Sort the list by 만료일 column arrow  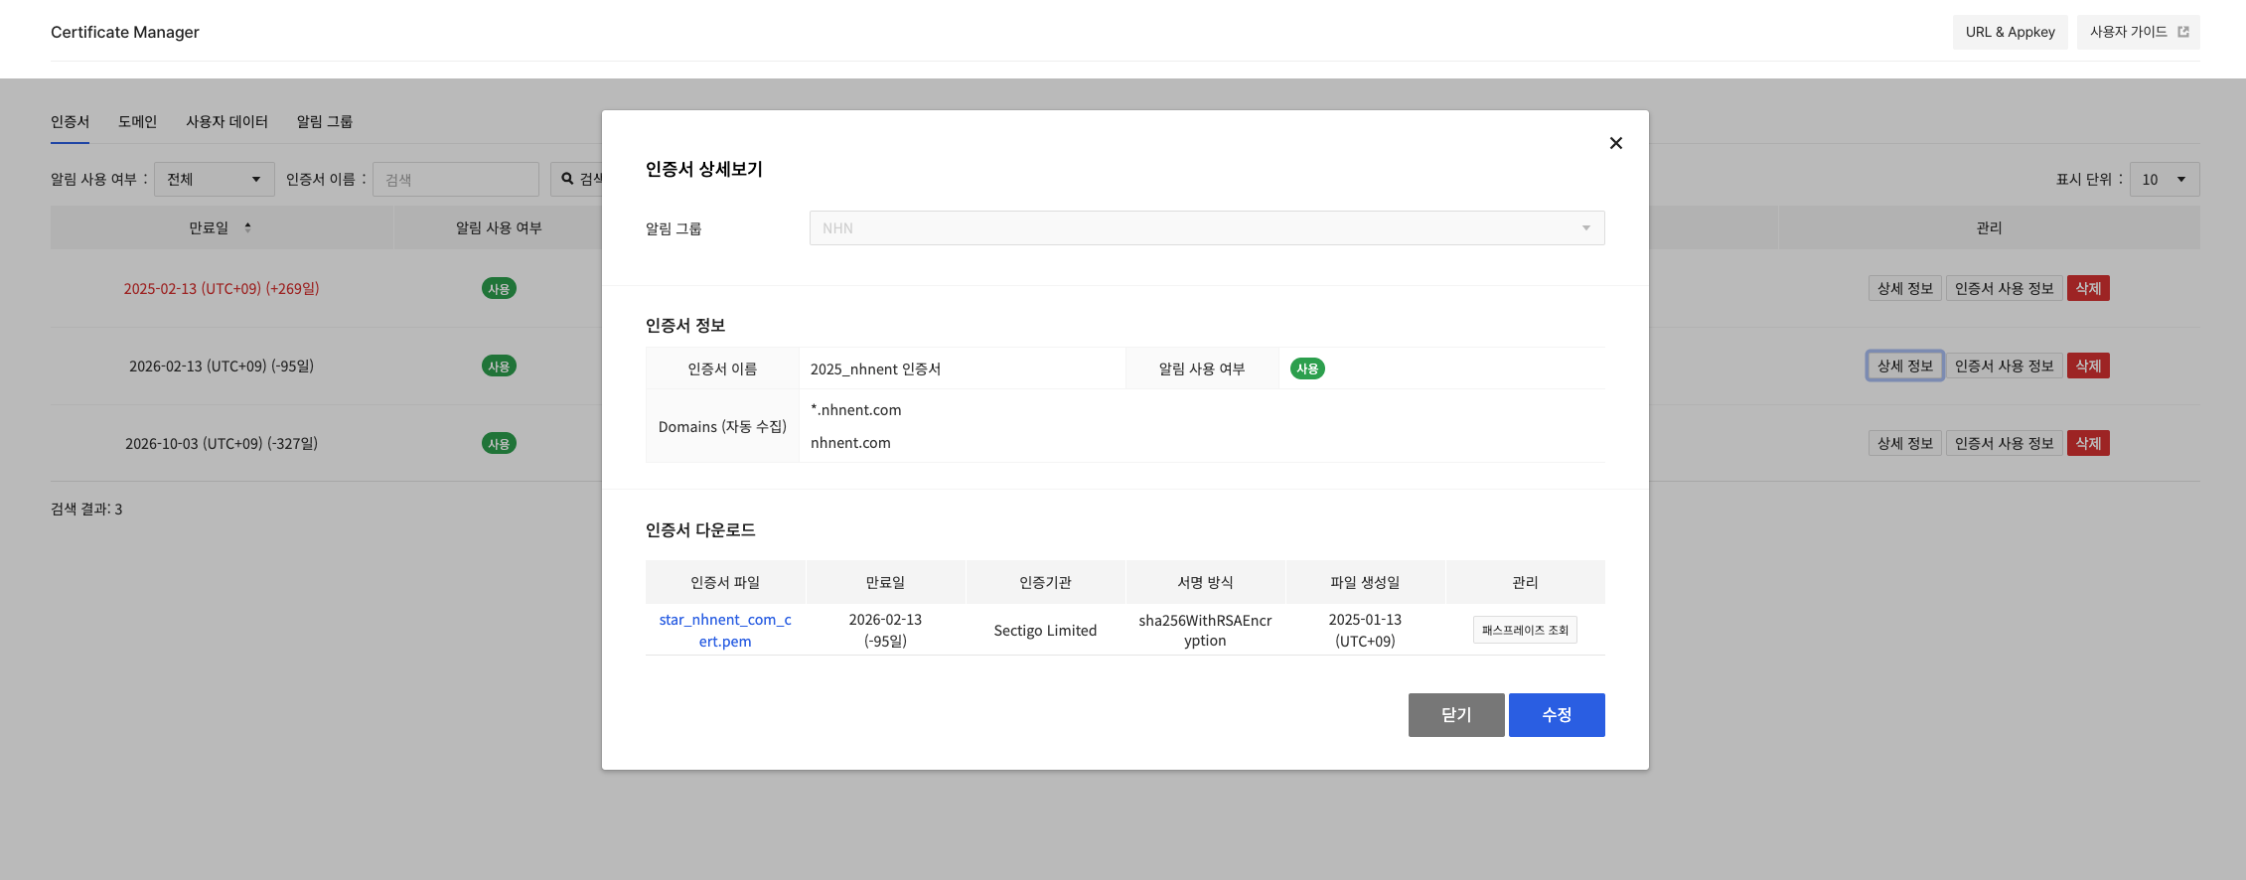247,227
